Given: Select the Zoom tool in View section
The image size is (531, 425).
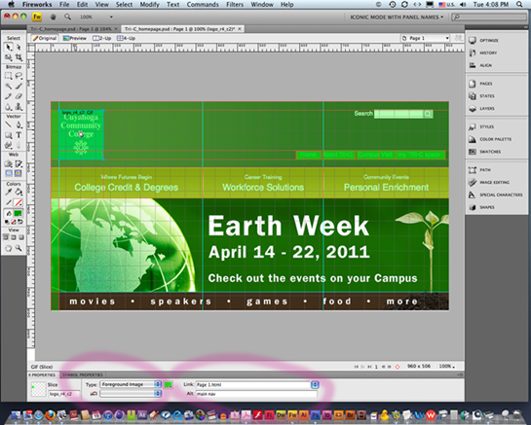Looking at the screenshot, I should (19, 248).
